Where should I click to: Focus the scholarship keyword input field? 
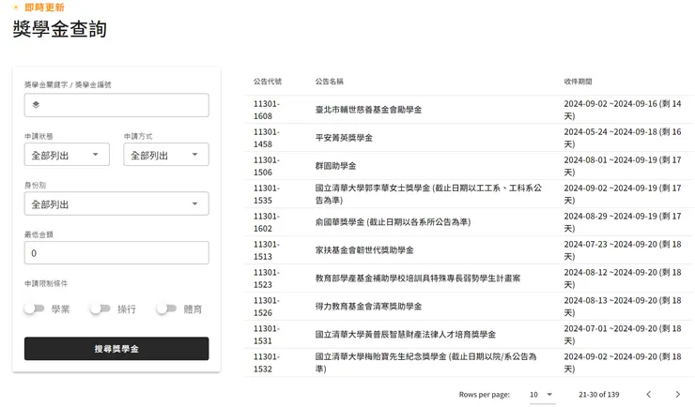click(x=116, y=105)
